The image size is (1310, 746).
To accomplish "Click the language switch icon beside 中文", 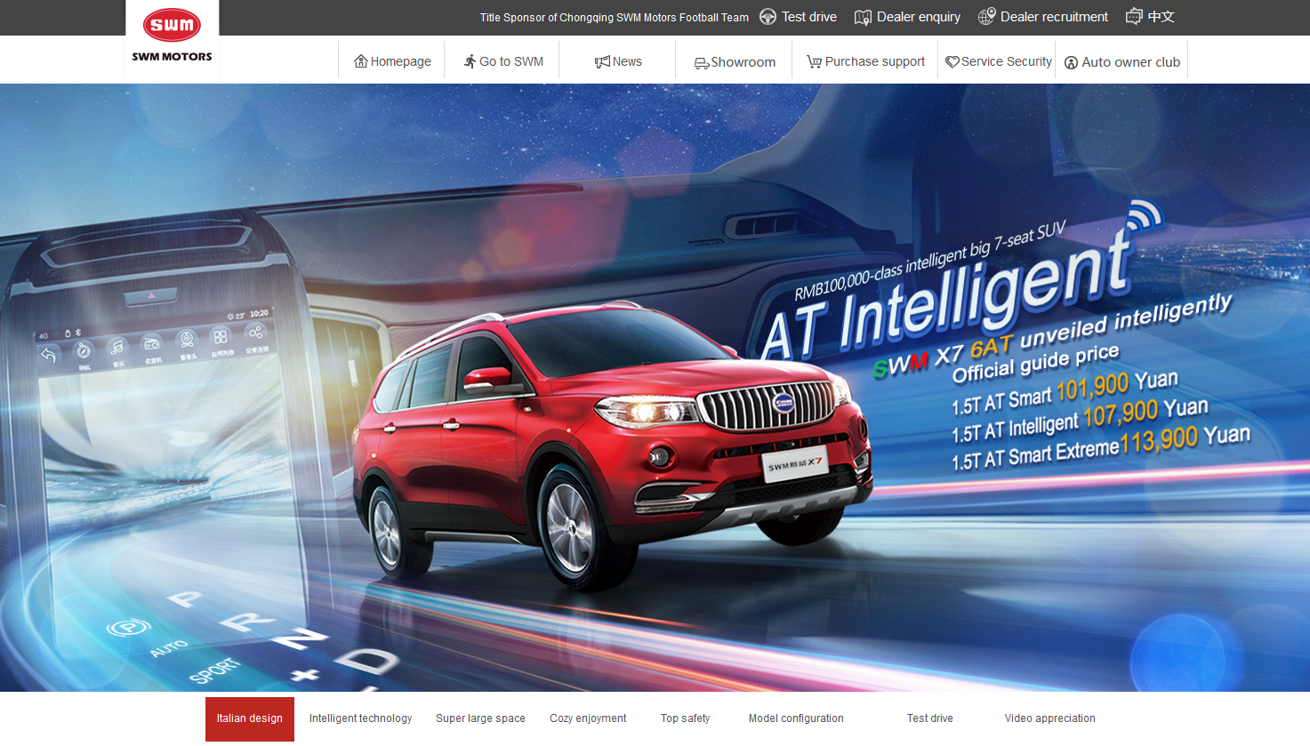I will 1134,16.
